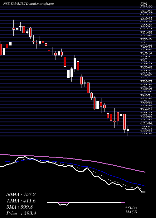
Task: Click the Price : 393.4 value
Action: (x=21, y=213)
